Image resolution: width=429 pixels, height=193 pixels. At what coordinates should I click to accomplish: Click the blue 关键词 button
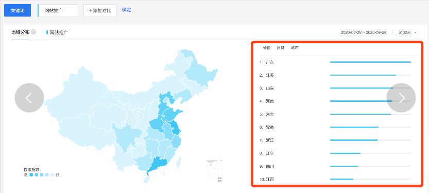tap(18, 10)
